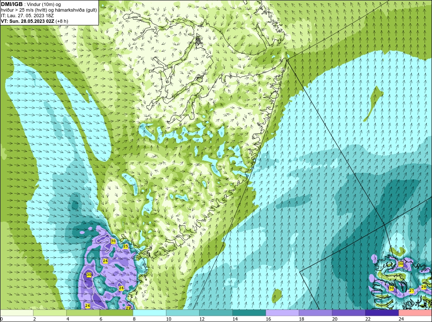
Task: Click the legend scale number "20"
Action: (335, 319)
